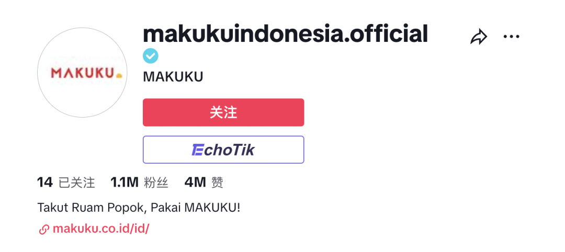Image resolution: width=565 pixels, height=252 pixels.
Task: Click the 14 following count
Action: tap(45, 182)
